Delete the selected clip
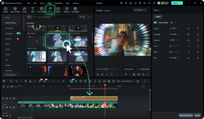The image size is (204, 119). 25,81
